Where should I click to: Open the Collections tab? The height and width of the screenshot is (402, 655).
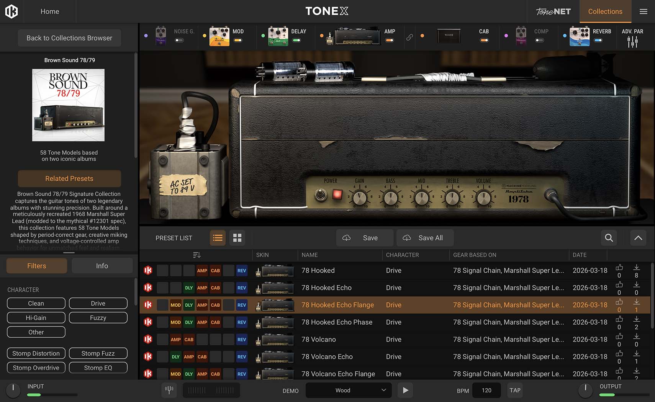pos(605,11)
